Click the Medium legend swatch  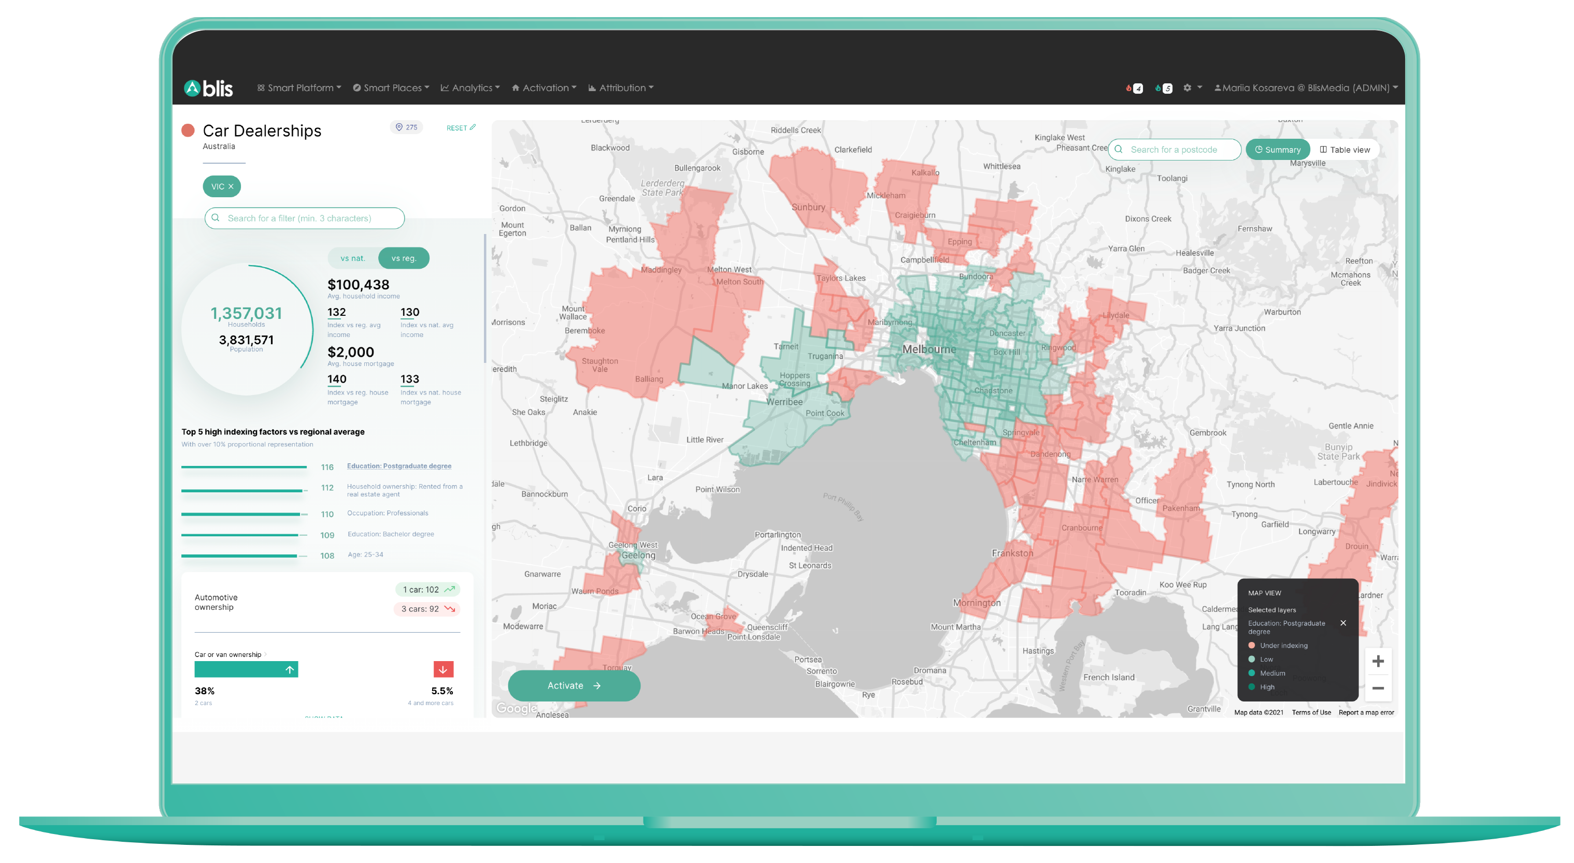click(1251, 673)
